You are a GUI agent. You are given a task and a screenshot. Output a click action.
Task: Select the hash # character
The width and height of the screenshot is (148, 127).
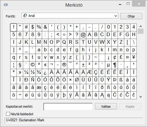(x=26, y=27)
